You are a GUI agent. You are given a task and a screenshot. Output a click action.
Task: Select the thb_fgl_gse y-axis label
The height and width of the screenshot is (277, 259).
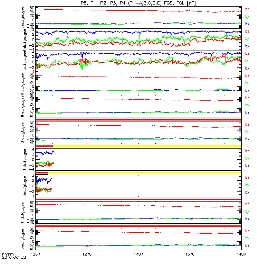click(x=25, y=160)
